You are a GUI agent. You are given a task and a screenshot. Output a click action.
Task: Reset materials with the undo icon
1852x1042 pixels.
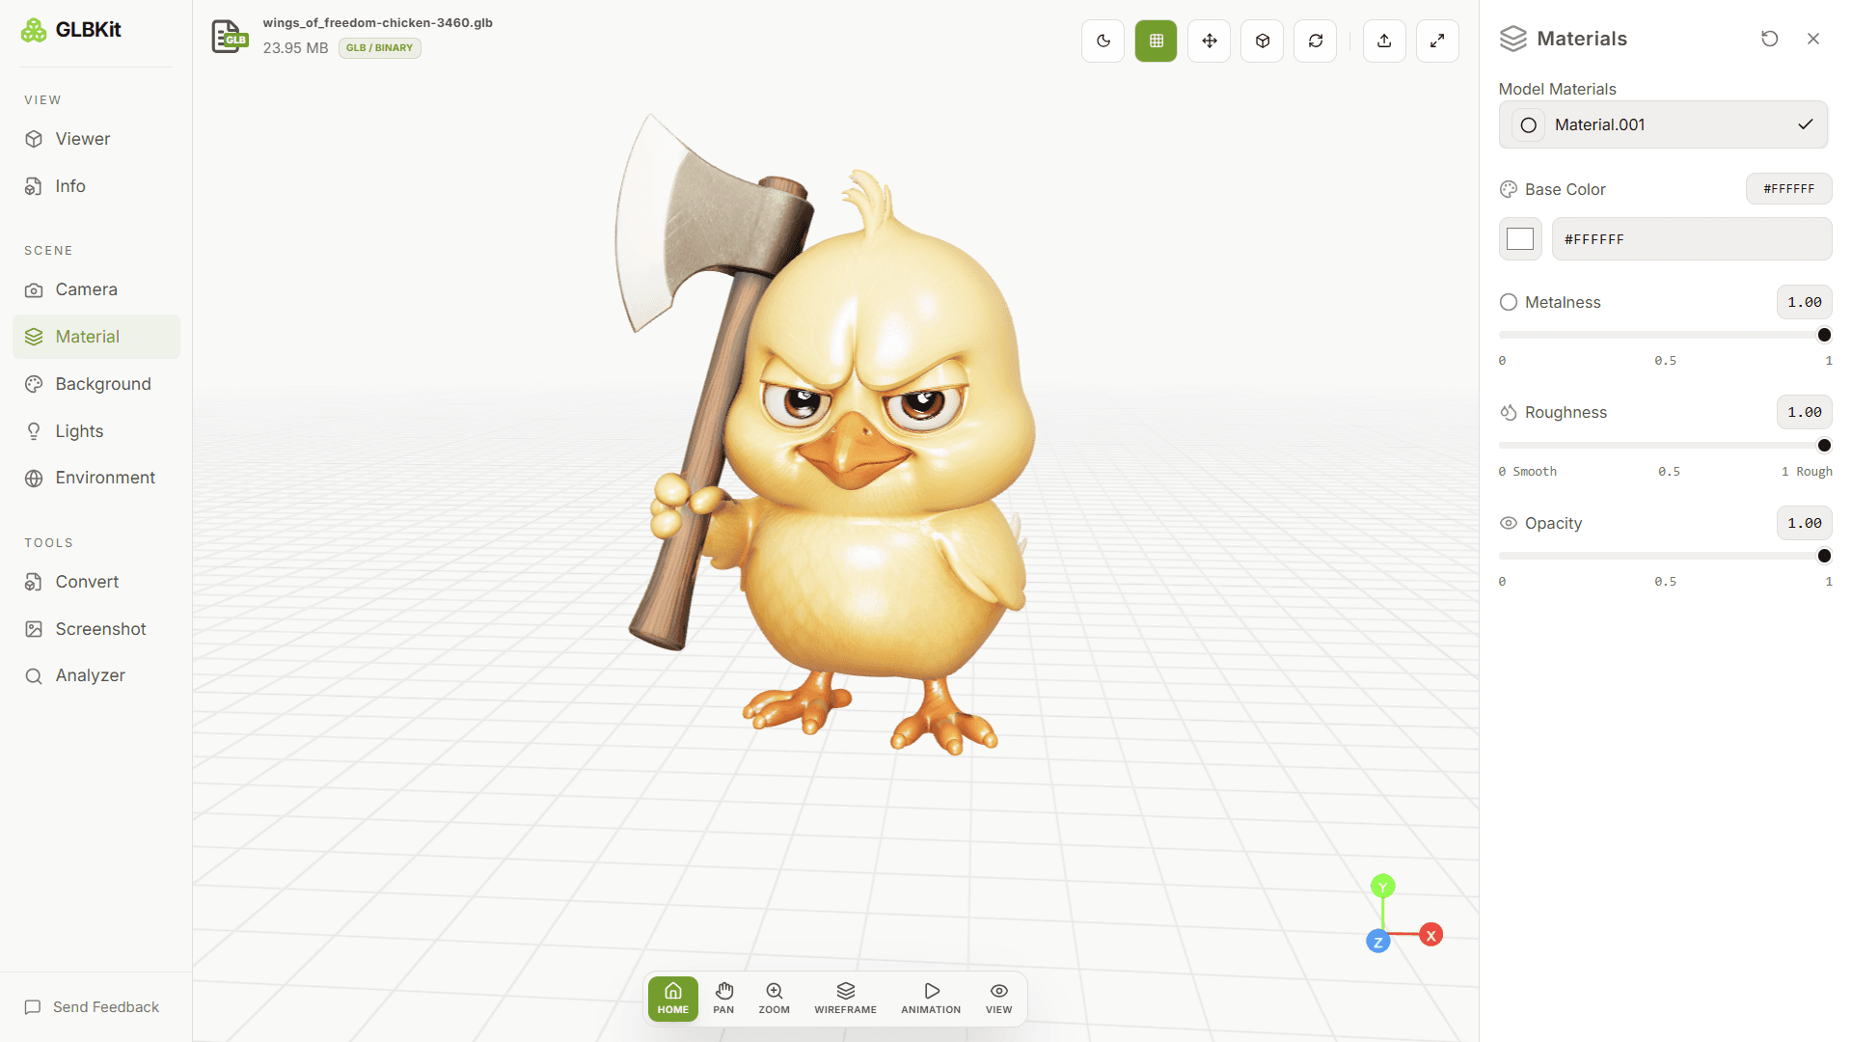pos(1769,39)
